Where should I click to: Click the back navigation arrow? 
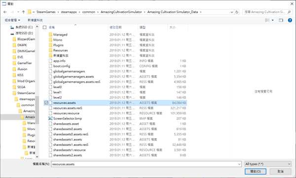[x=5, y=12]
